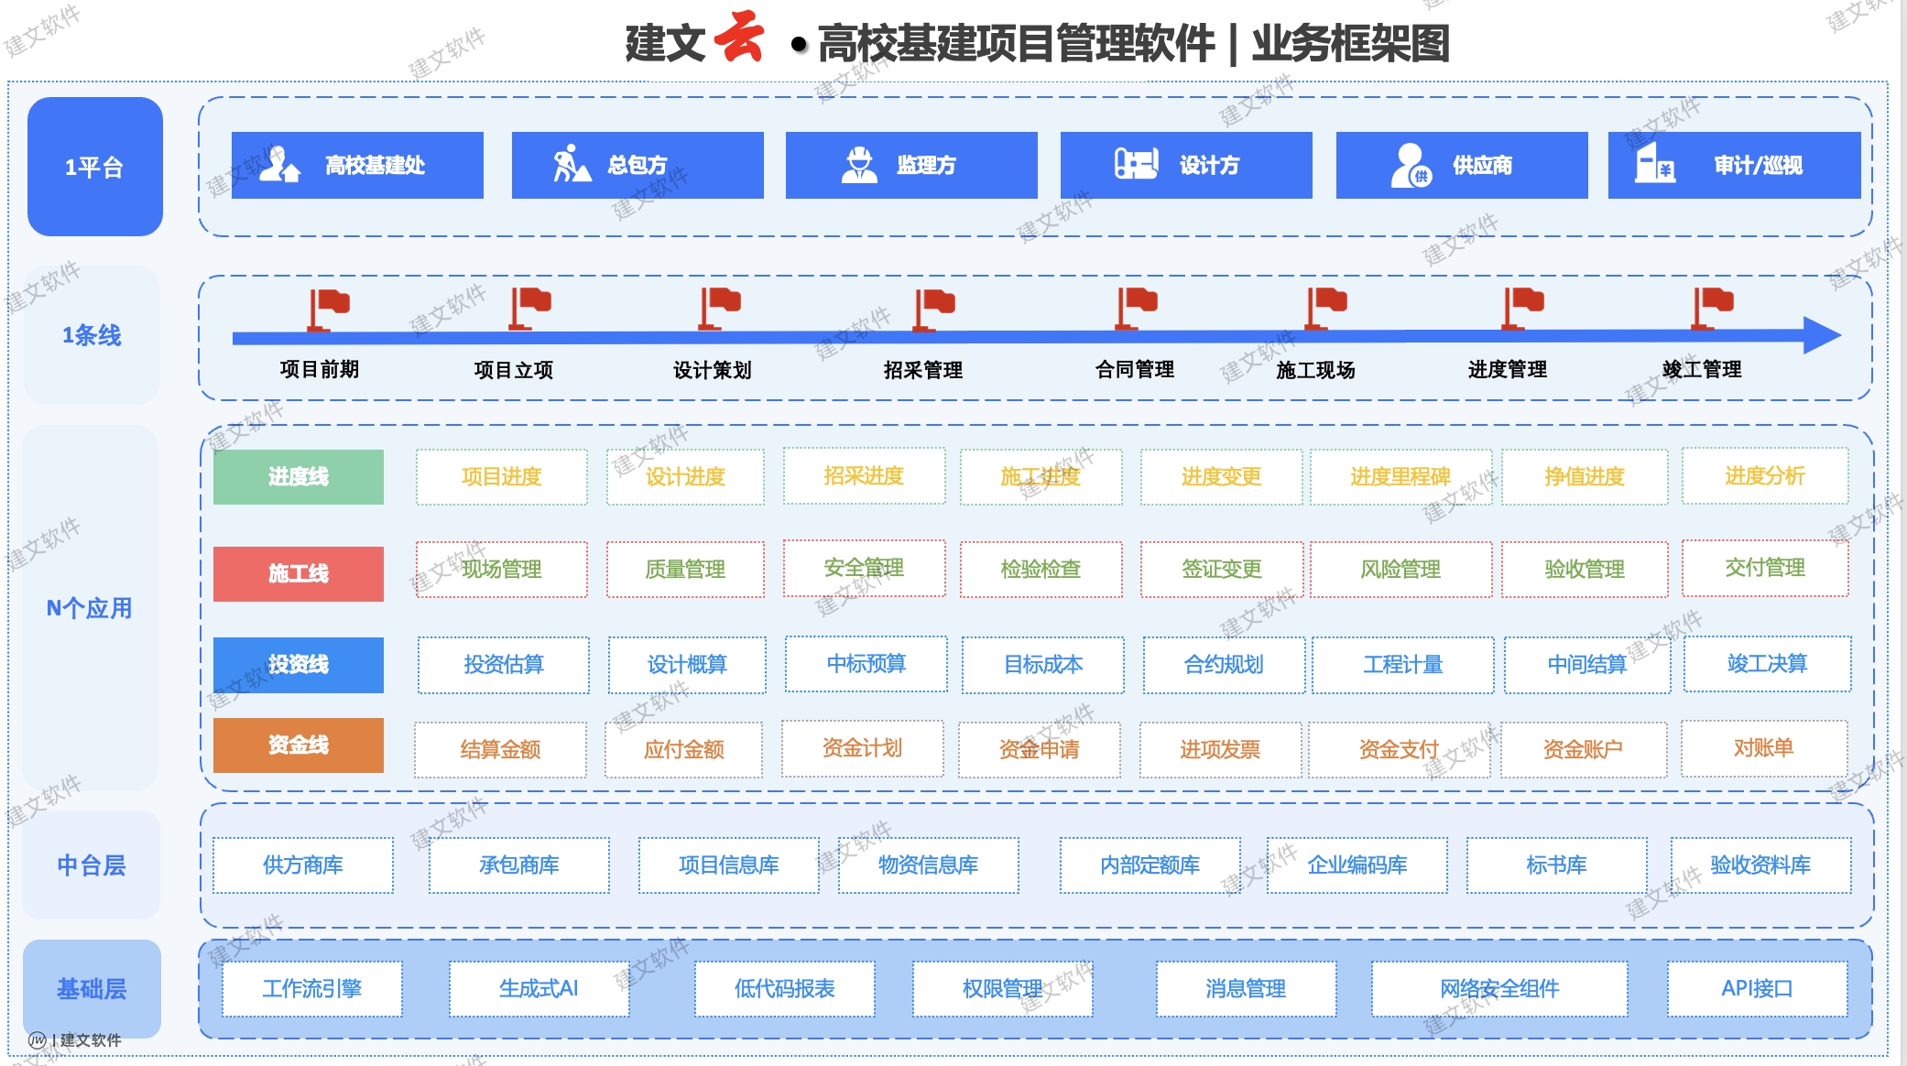Click the green 进度线 color label
Image resolution: width=1907 pixels, height=1066 pixels.
click(x=299, y=476)
